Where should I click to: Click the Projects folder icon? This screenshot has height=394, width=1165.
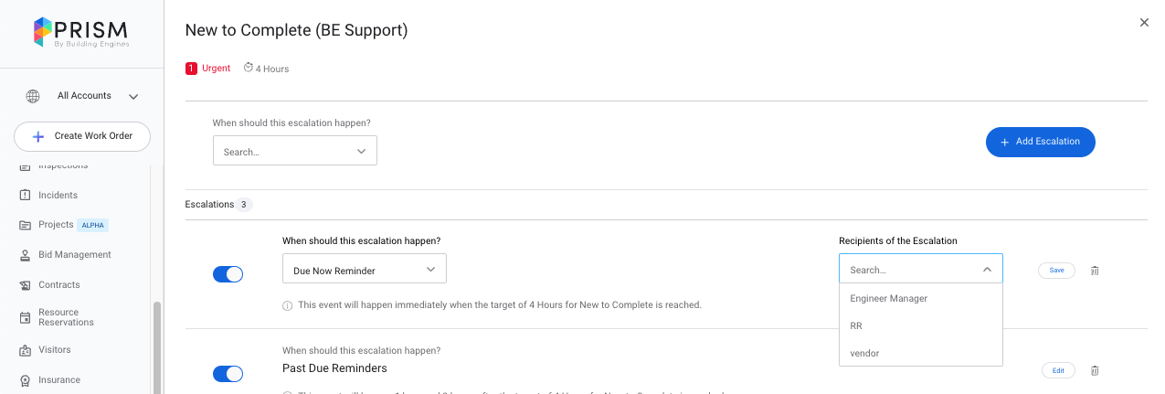[x=26, y=225]
